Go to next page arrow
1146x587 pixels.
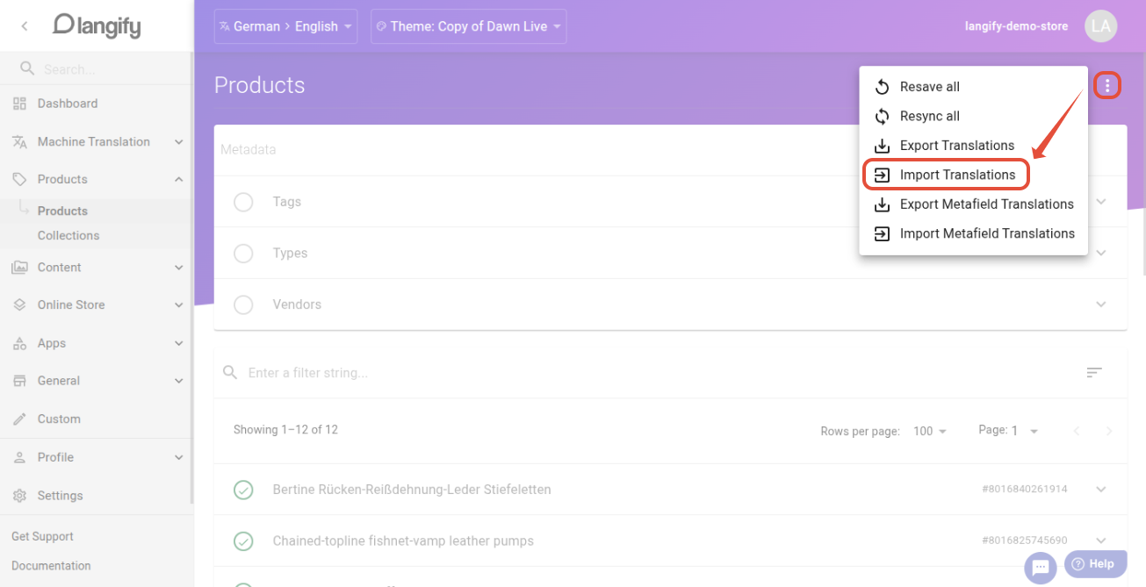click(1109, 431)
